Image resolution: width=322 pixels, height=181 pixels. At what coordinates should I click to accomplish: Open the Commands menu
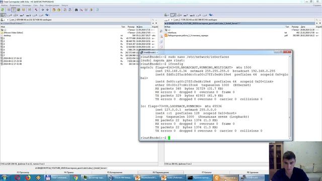pyautogui.click(x=27, y=6)
